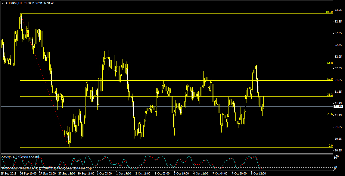Click the 1 Oct 03:00 time label
The image size is (345, 176).
click(104, 174)
